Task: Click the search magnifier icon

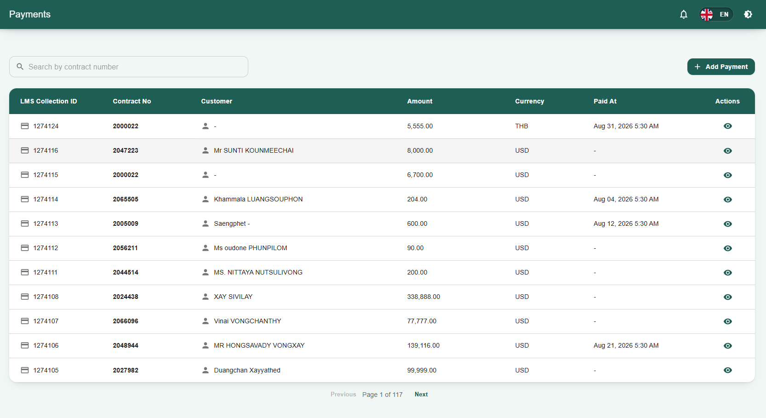Action: pos(20,67)
